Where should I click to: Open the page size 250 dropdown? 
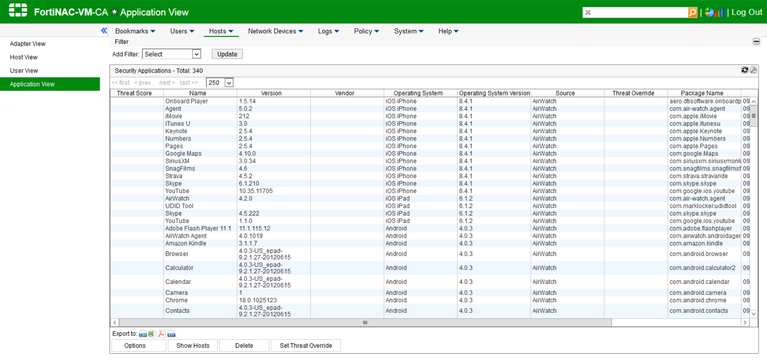tap(219, 83)
